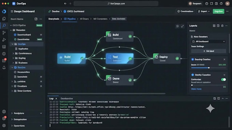
Task: Open the files icon in left sidebar
Action: (x=4, y=19)
